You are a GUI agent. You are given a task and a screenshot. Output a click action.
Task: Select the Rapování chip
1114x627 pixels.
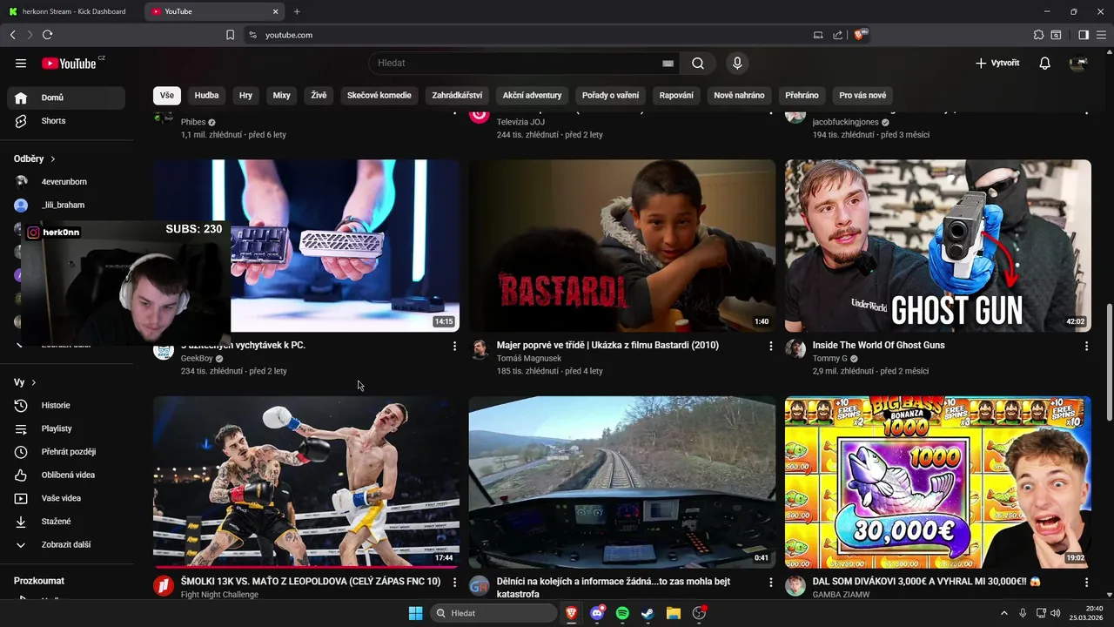coord(676,95)
